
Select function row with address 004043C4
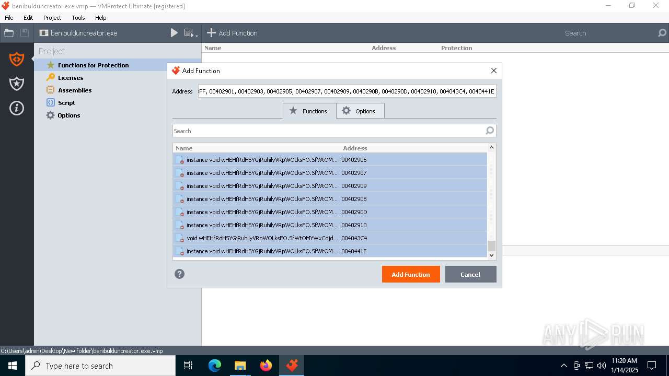(x=330, y=238)
